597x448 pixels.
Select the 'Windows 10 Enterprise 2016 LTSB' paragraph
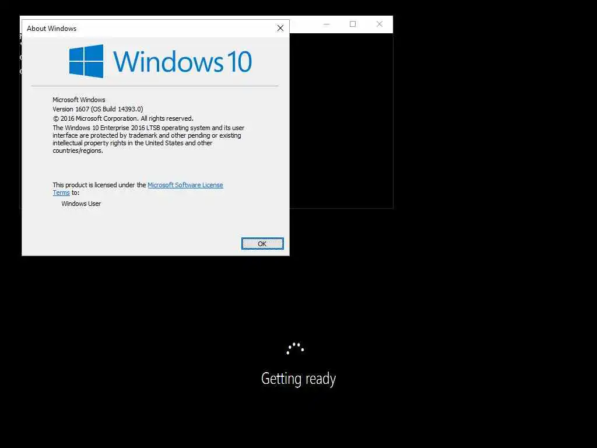pos(149,139)
